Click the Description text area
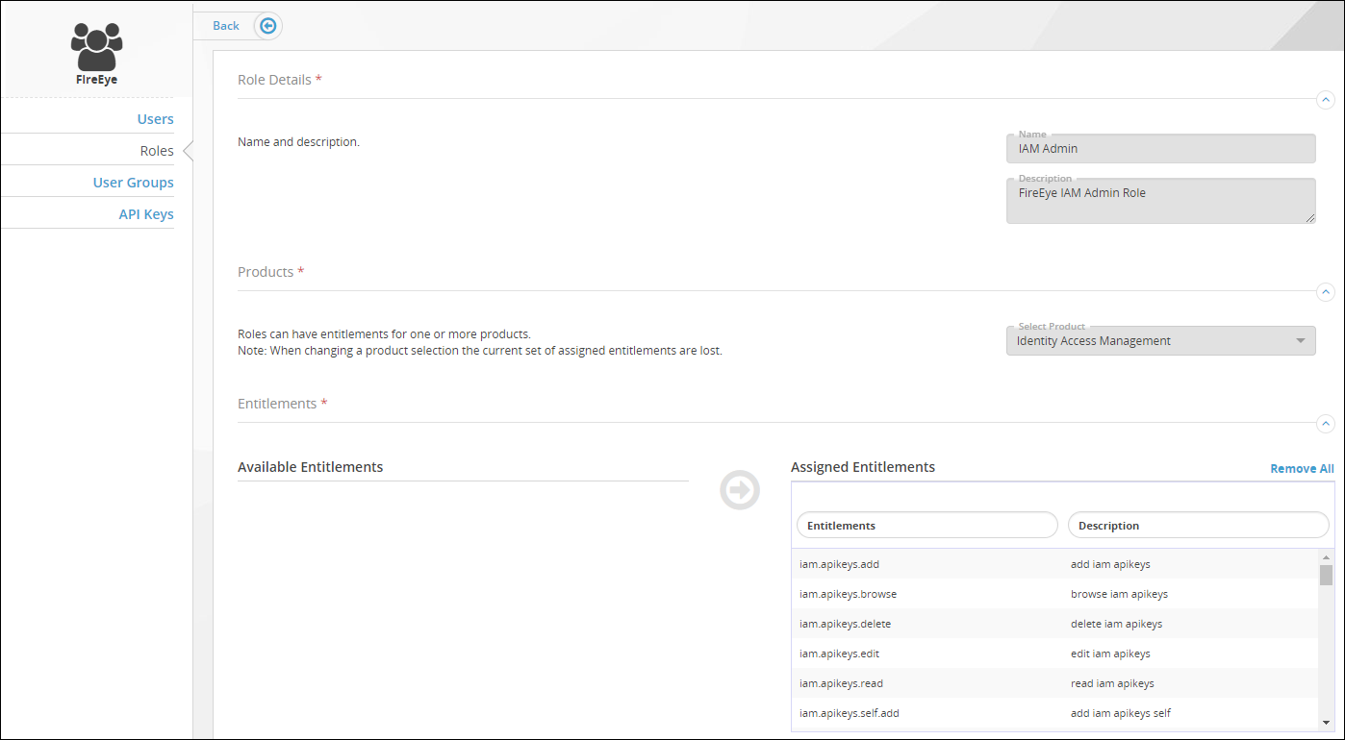Image resolution: width=1345 pixels, height=740 pixels. click(x=1160, y=201)
